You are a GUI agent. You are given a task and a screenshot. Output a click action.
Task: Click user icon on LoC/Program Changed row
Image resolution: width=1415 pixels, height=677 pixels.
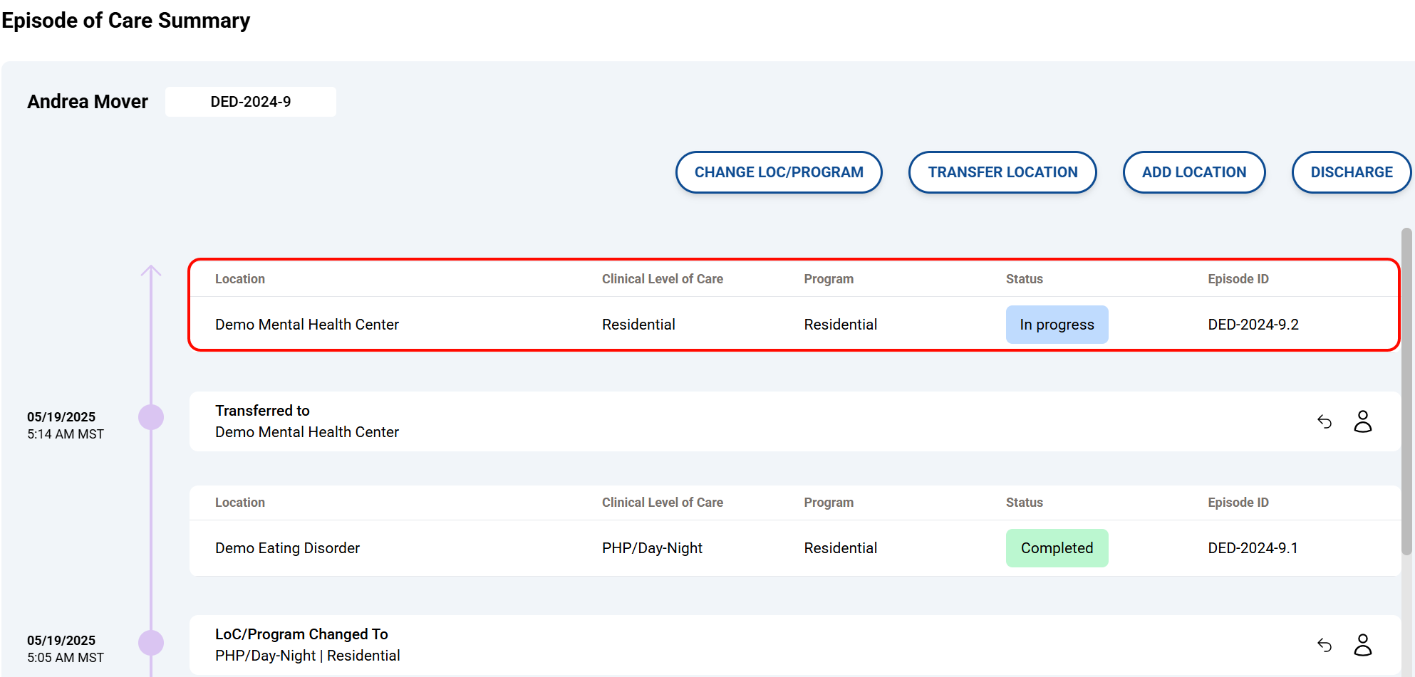(1362, 645)
